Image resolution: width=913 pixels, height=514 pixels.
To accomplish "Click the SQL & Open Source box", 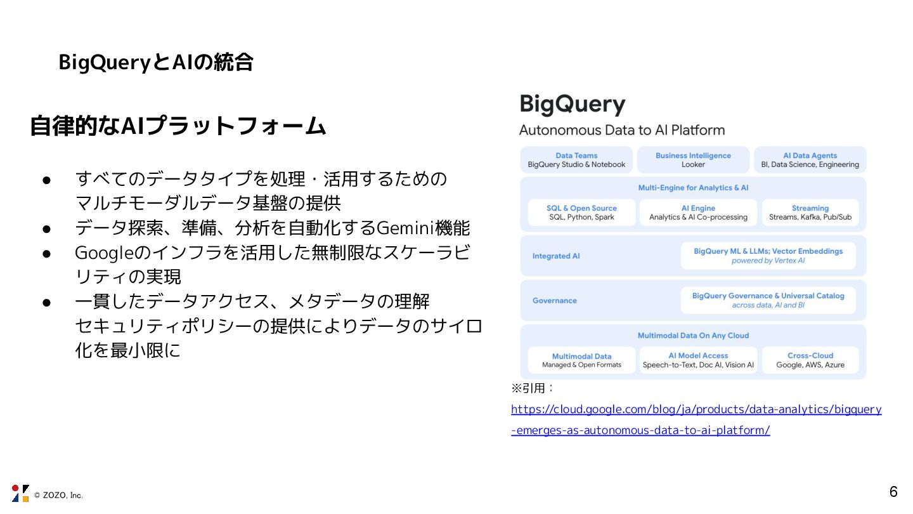I will tap(581, 213).
